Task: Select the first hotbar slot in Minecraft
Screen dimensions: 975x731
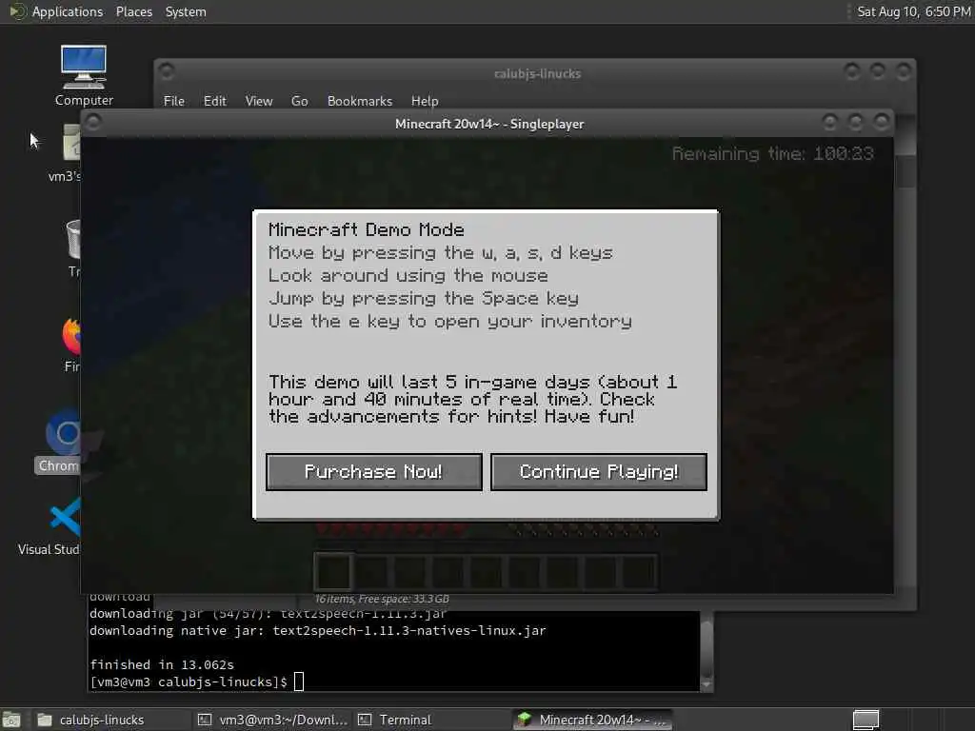Action: (x=333, y=571)
